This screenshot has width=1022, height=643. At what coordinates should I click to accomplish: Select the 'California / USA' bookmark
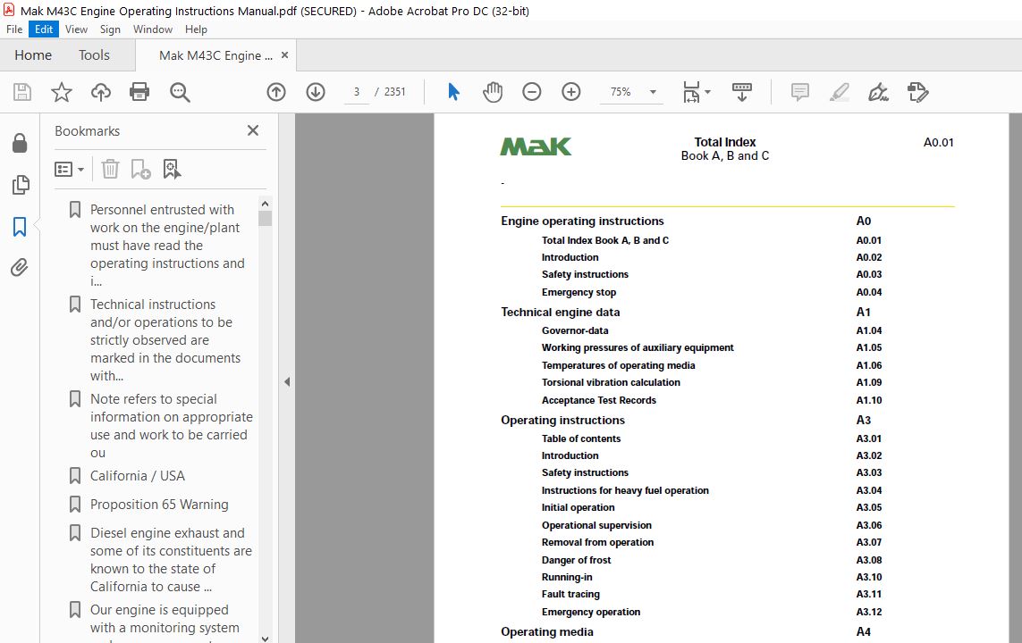[x=138, y=476]
